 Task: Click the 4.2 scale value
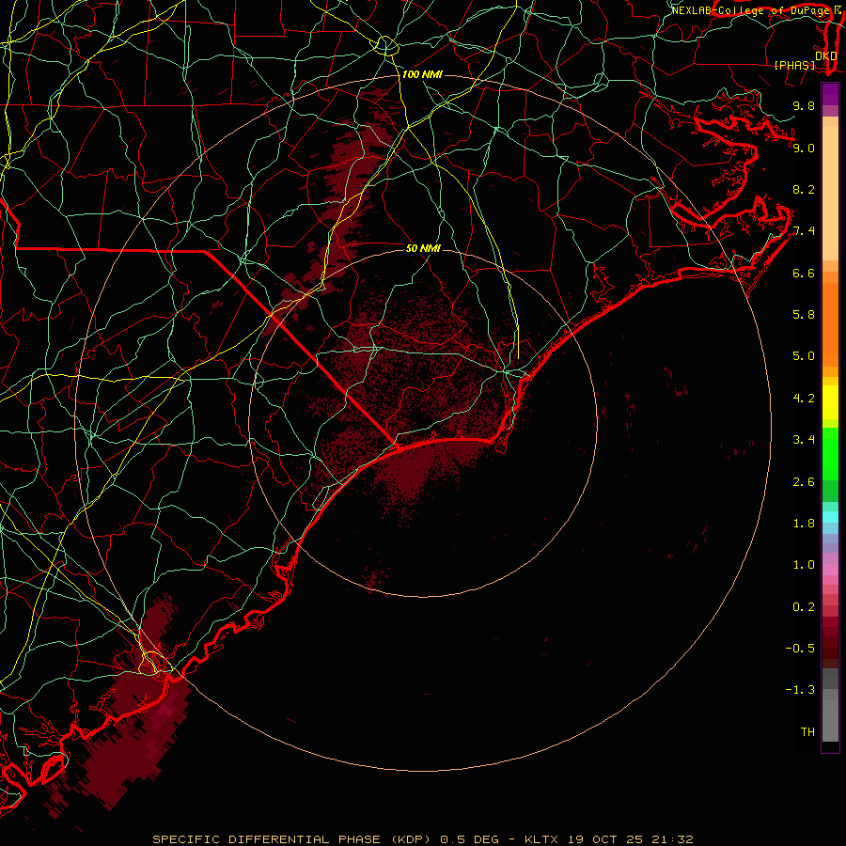click(804, 399)
